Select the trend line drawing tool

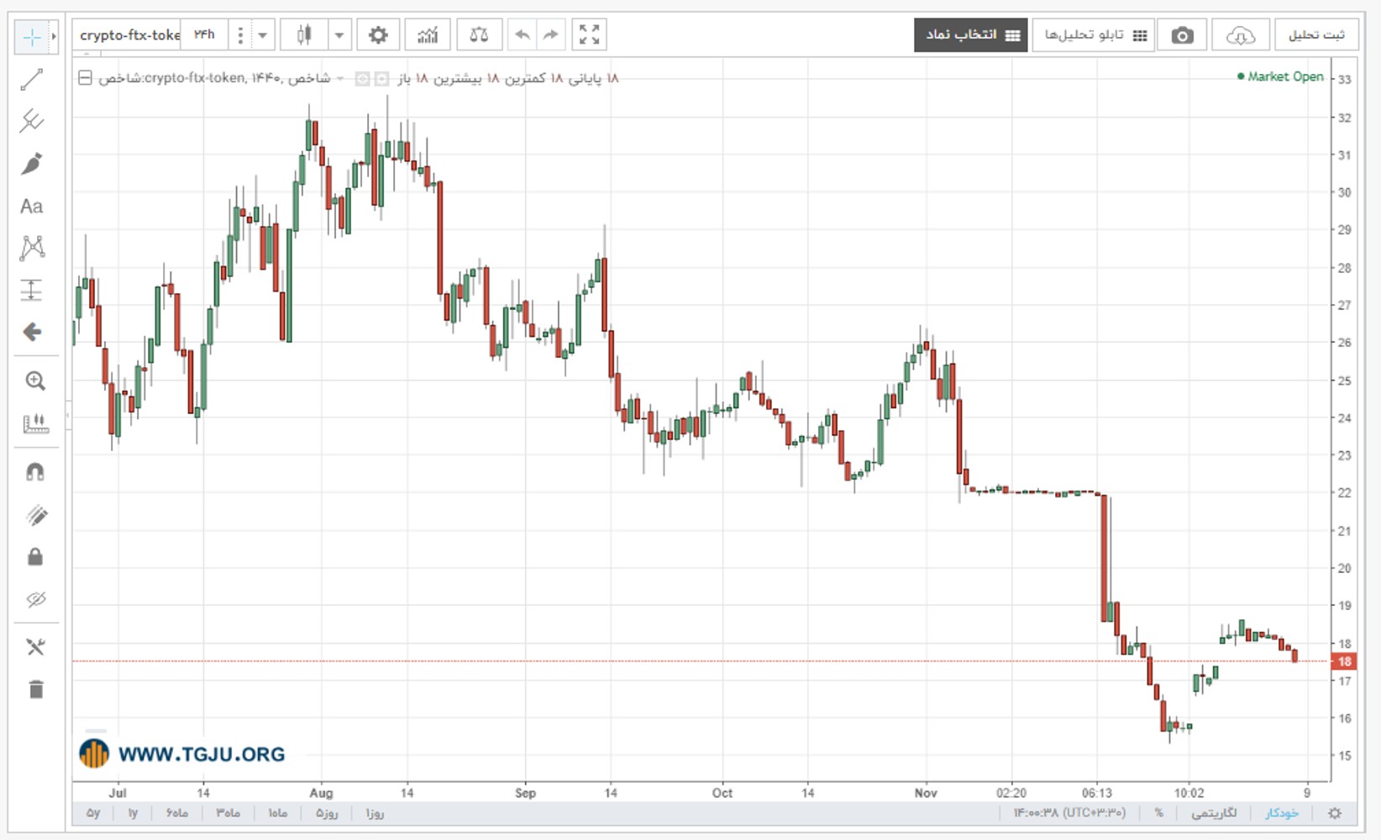pos(32,80)
